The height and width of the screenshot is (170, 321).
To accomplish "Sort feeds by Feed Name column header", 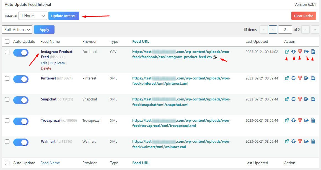I will pos(50,41).
